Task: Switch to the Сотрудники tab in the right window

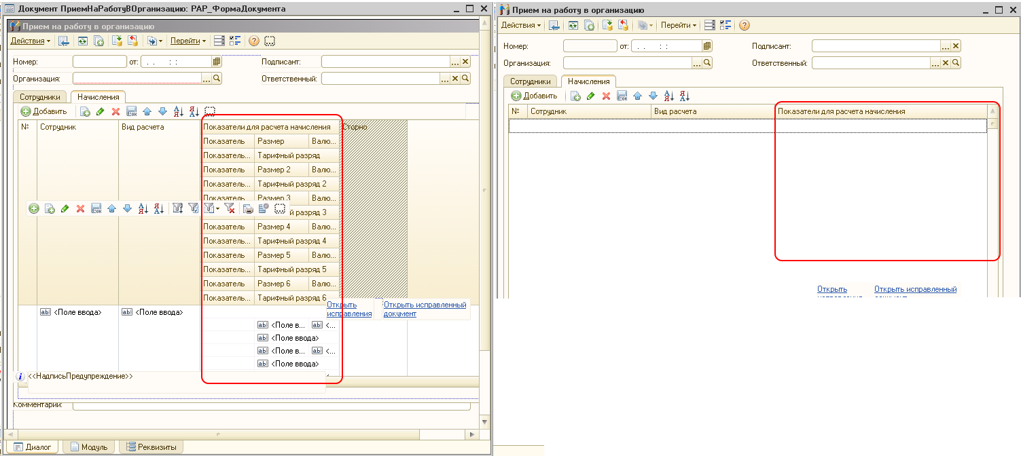Action: click(531, 81)
